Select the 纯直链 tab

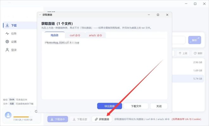(x=54, y=35)
